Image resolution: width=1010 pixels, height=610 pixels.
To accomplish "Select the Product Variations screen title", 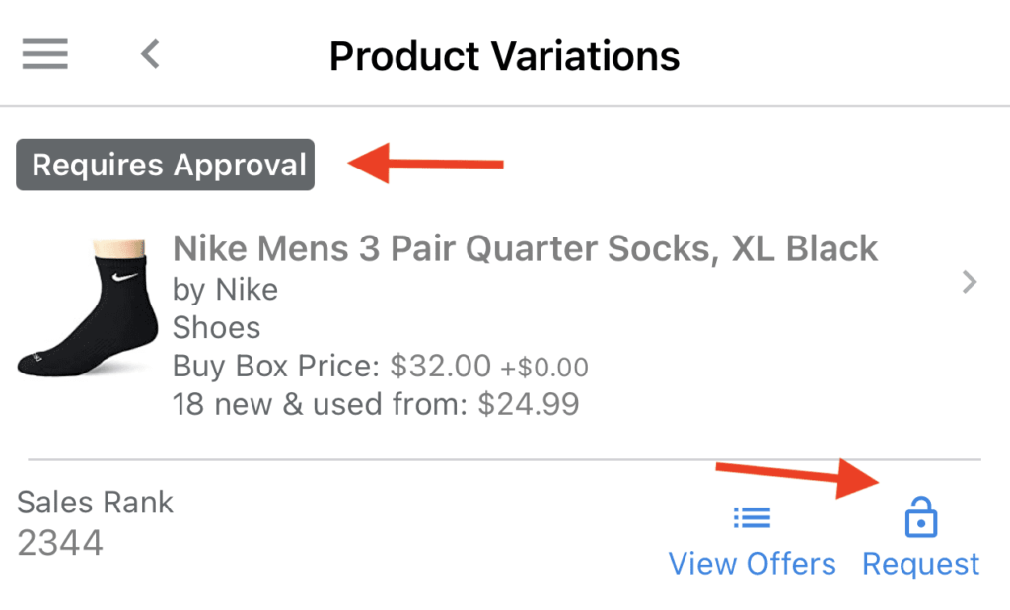I will [x=504, y=56].
